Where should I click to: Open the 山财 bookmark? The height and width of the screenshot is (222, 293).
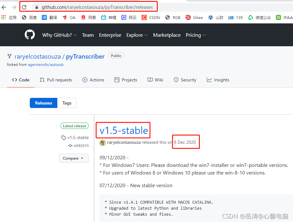216,17
